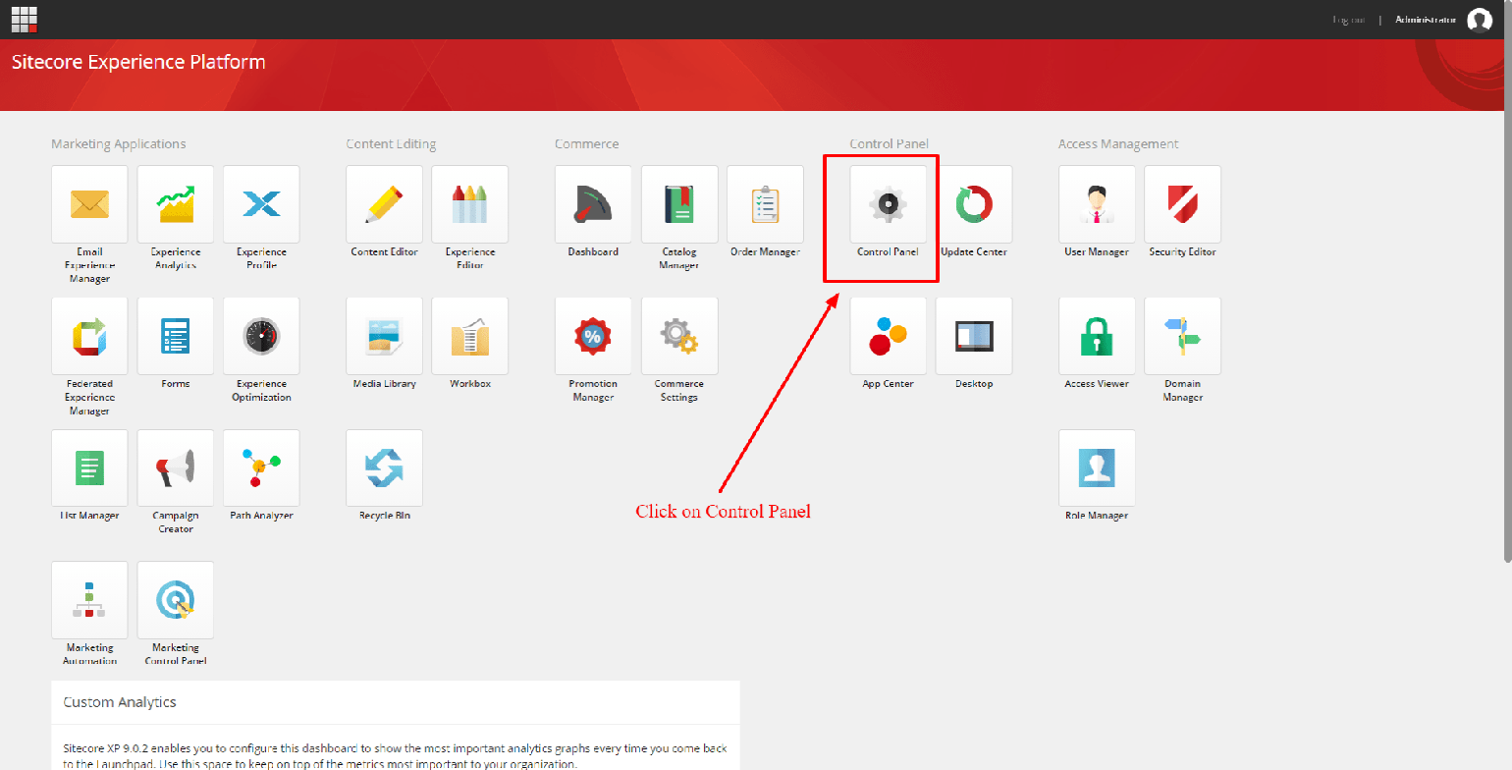Screen dimensions: 1512x770
Task: Open Promotion Manager
Action: (593, 336)
